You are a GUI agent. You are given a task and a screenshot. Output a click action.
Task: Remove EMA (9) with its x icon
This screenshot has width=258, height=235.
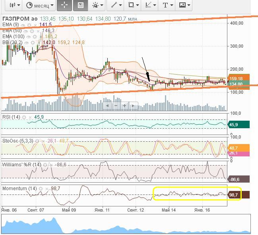35,25
